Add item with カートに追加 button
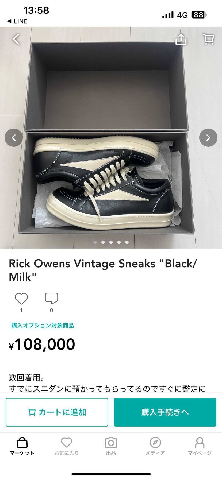This screenshot has width=222, height=480. tap(57, 412)
